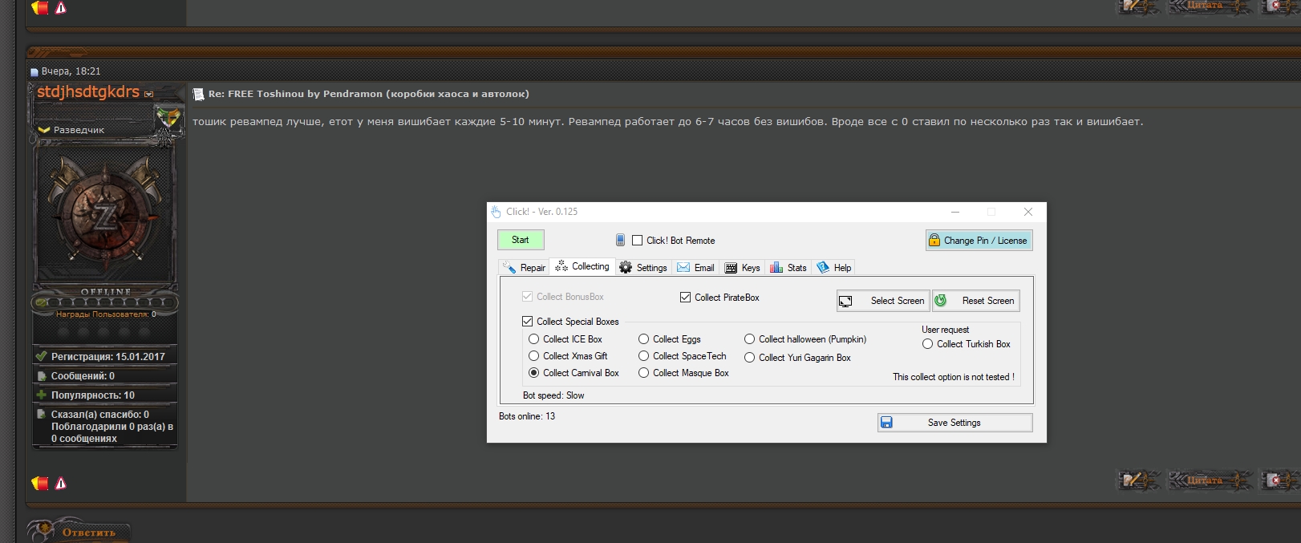This screenshot has width=1301, height=543.
Task: Open the dropdown icon next to username stdjhsdtgkdrs
Action: pos(148,94)
